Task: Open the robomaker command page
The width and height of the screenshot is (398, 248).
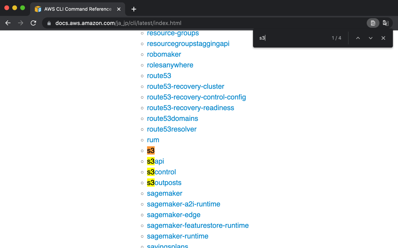Action: pos(164,54)
